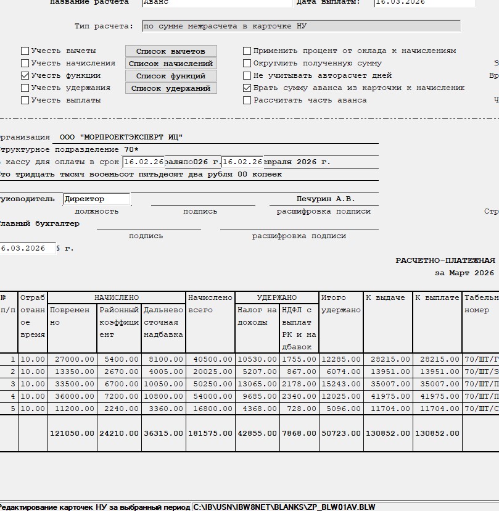The height and width of the screenshot is (511, 499).
Task: Uncheck the 'Учесть функции' checkbox
Action: 25,76
